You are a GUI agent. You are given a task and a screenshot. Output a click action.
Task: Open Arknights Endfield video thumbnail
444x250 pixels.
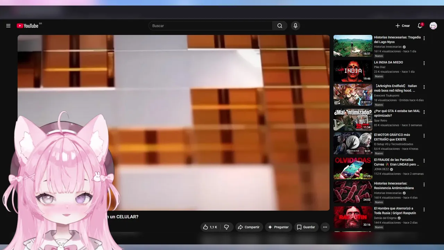click(353, 94)
